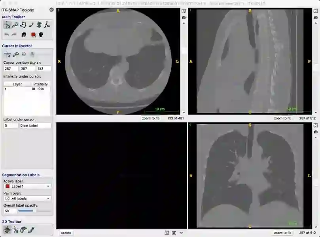Activate the Snake active contour tool
Viewport: 320px width, 237px height.
click(39, 25)
